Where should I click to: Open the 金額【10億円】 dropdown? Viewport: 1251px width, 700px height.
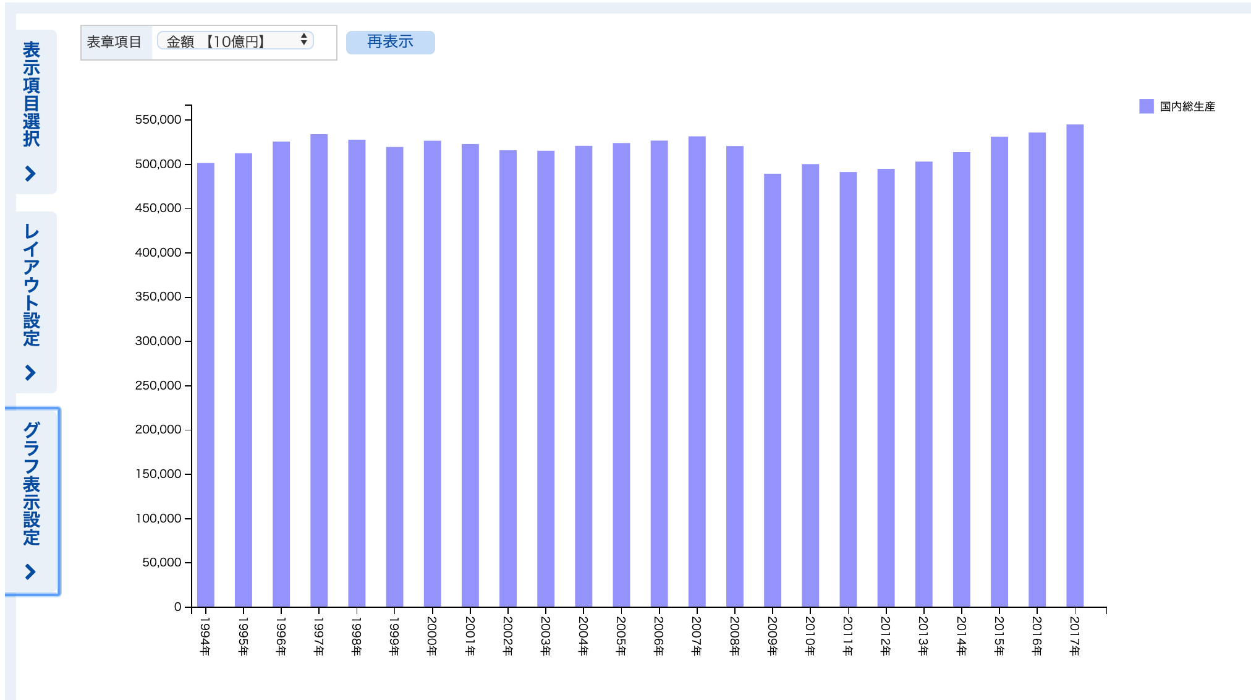pyautogui.click(x=235, y=41)
